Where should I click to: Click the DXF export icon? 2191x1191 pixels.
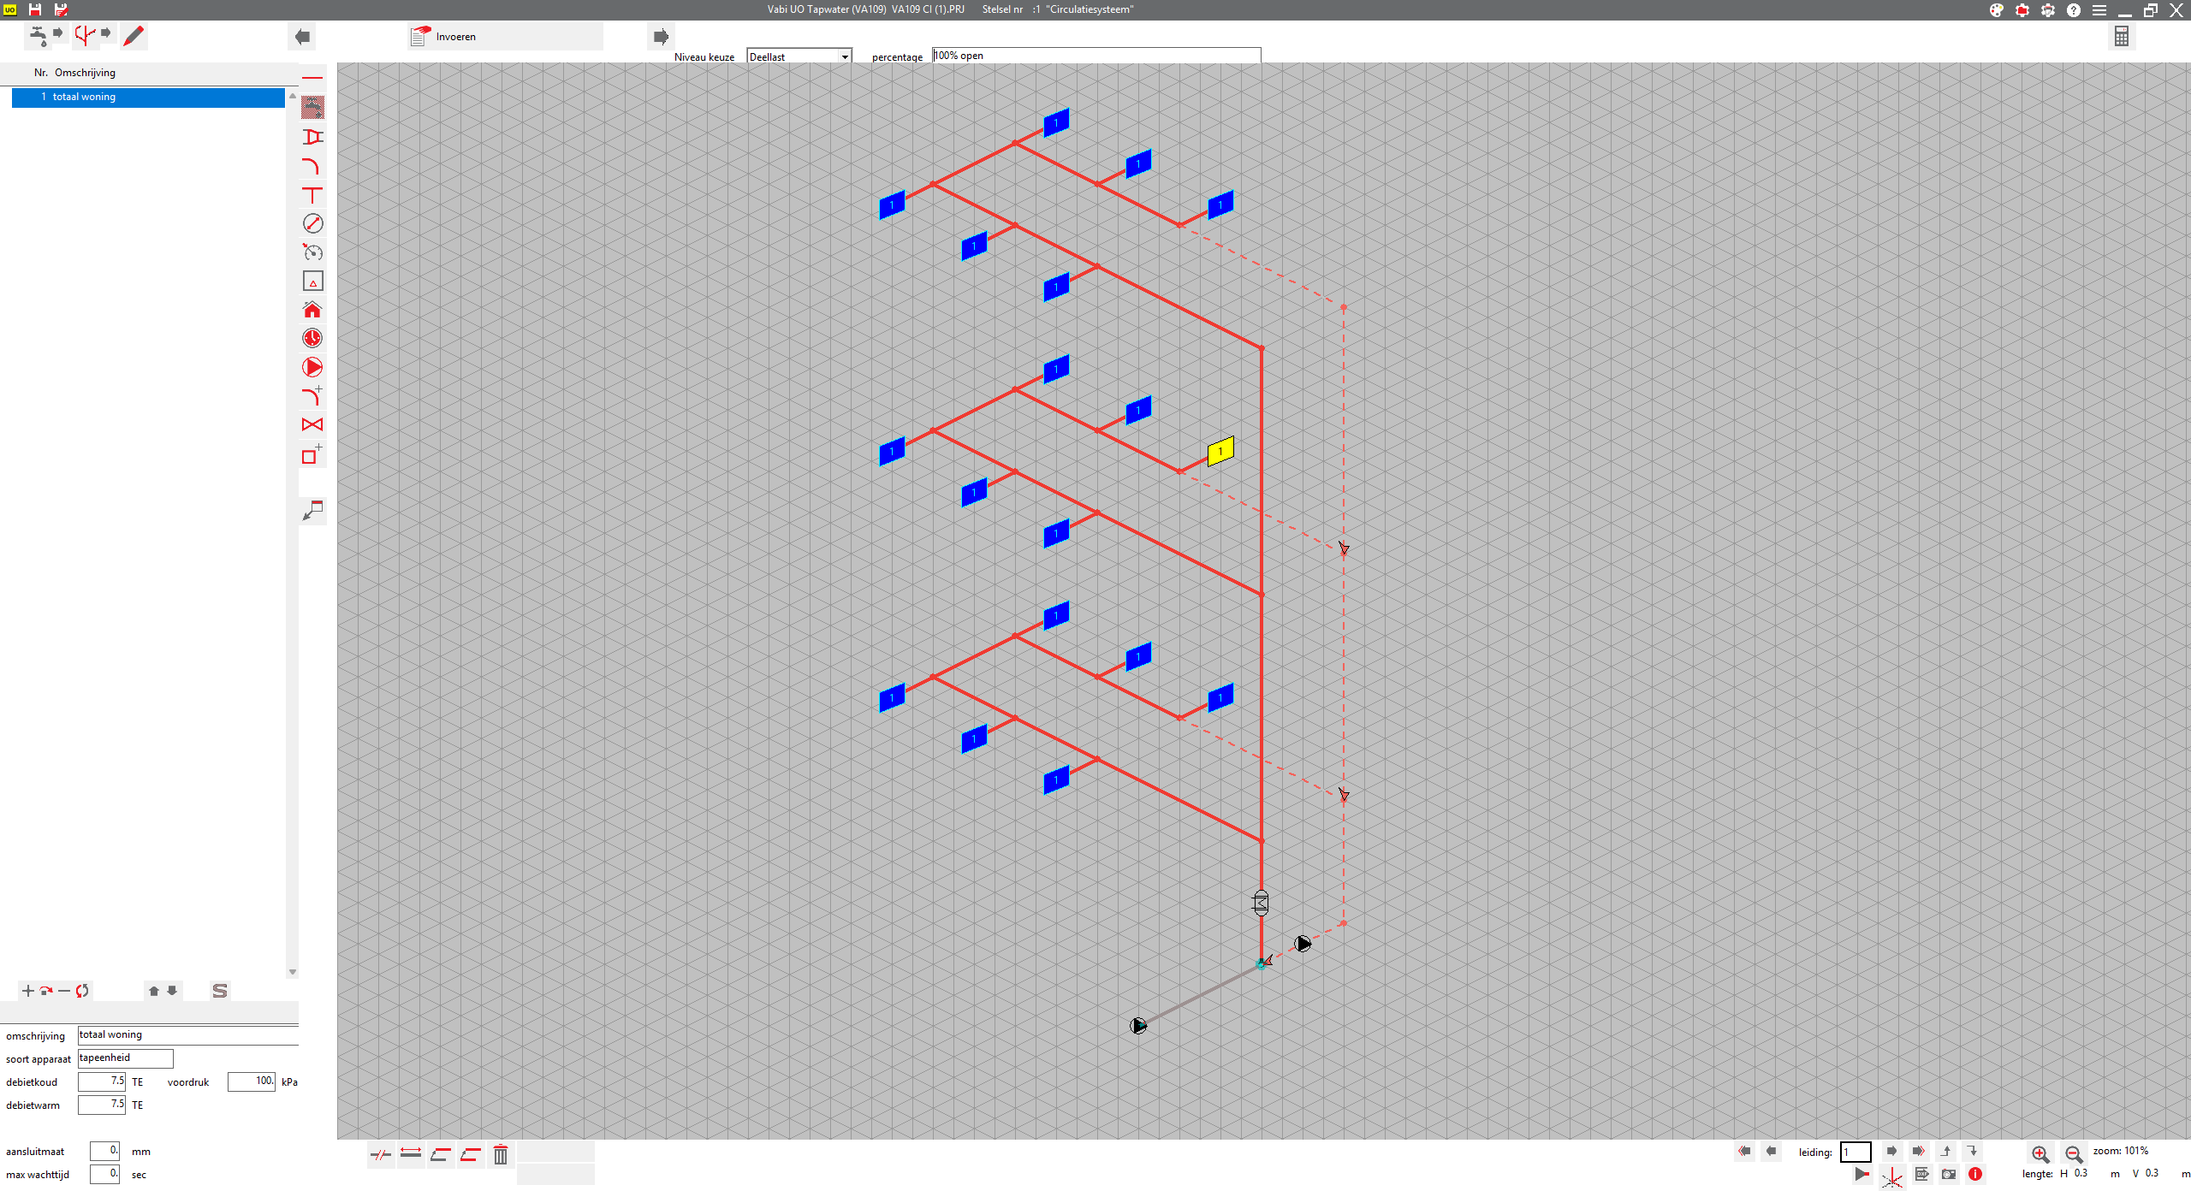1922,1174
